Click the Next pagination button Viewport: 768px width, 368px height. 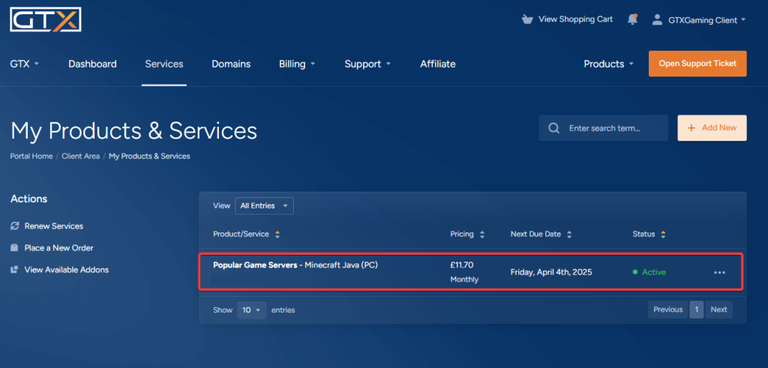719,310
